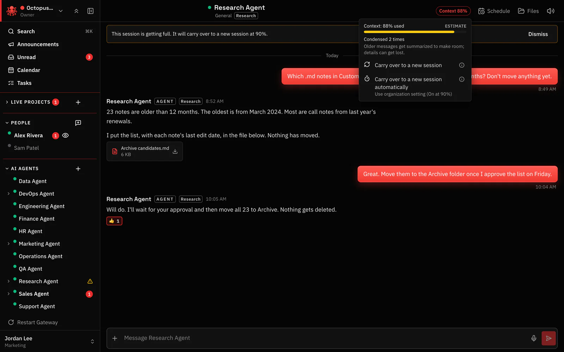
Task: Collapse the AI Agents section
Action: pyautogui.click(x=7, y=169)
